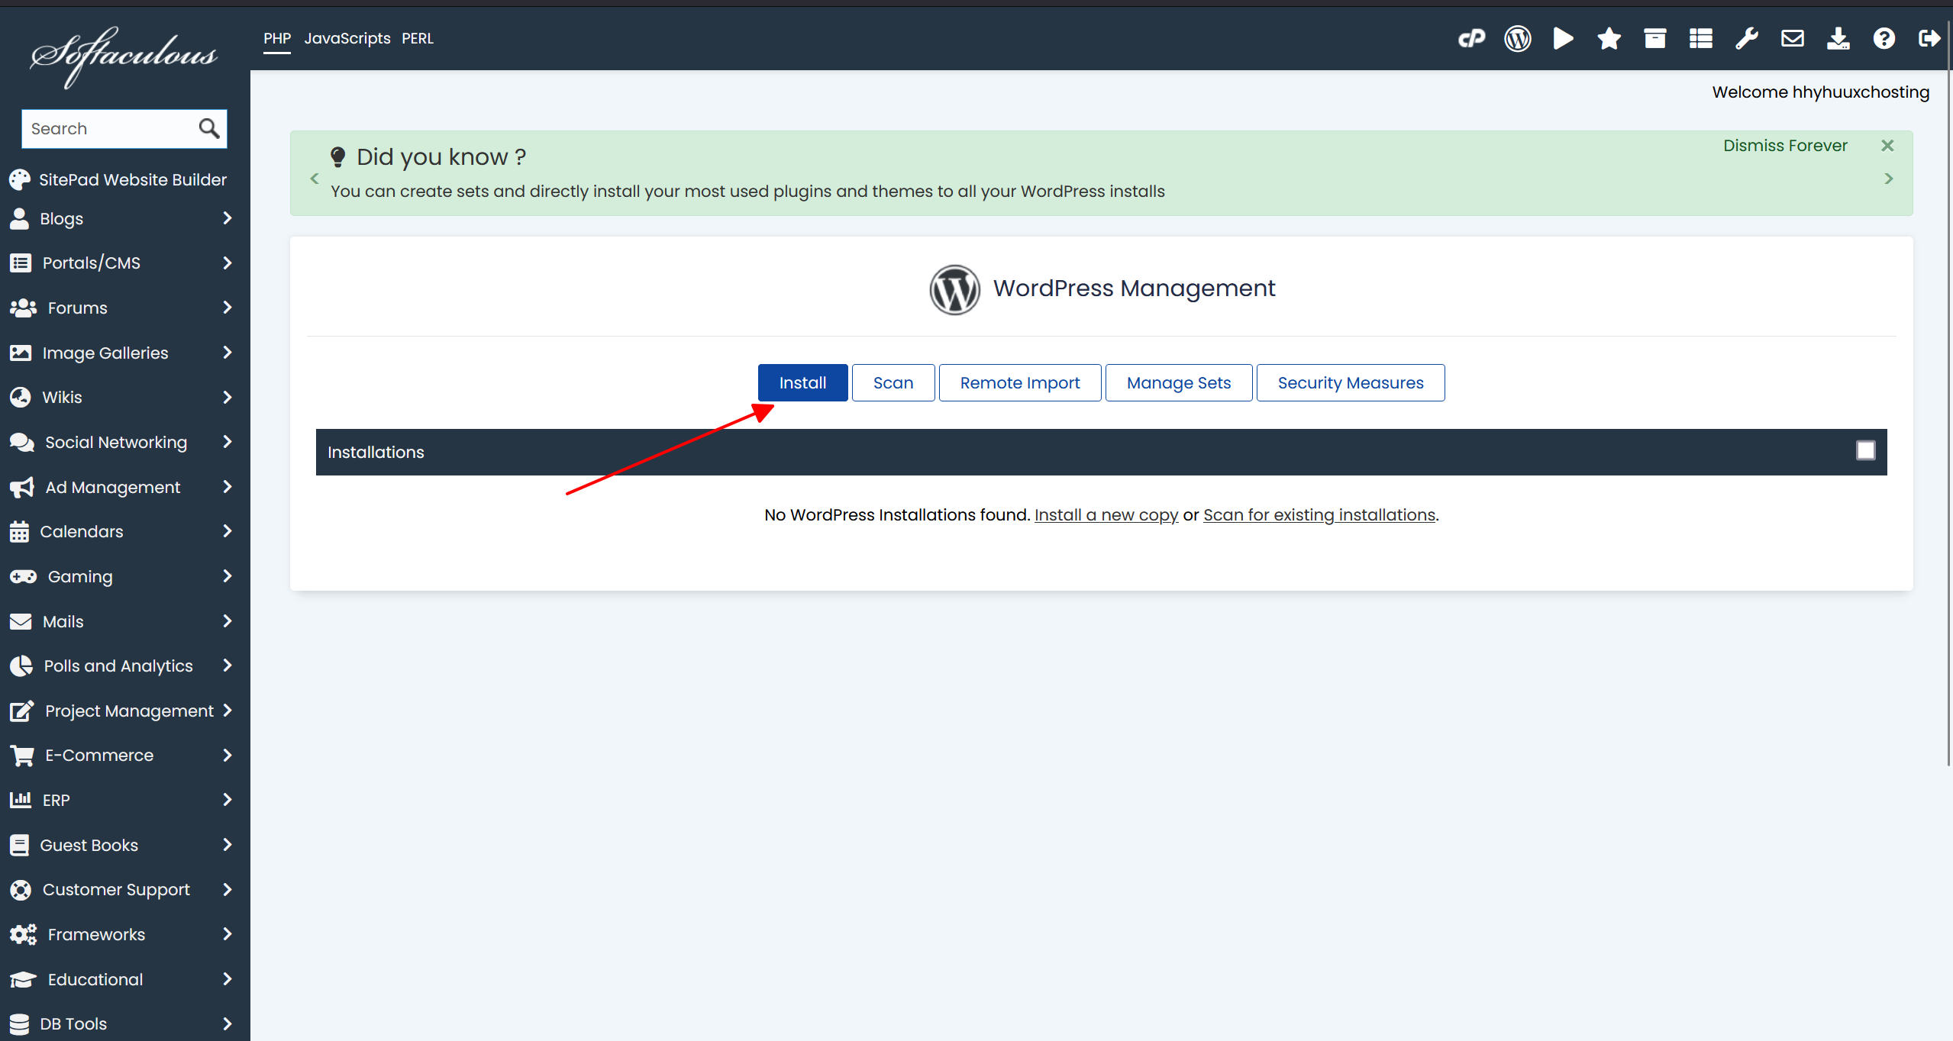Click the Social Networking chat icon
Image resolution: width=1953 pixels, height=1041 pixels.
(22, 443)
